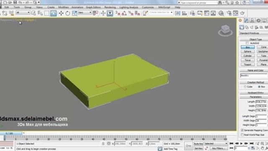Click the Teapot primitive button
268x151 pixels.
(247, 65)
